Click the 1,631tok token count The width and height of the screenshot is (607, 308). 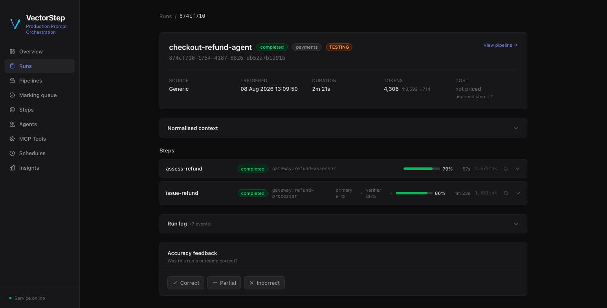pyautogui.click(x=486, y=193)
